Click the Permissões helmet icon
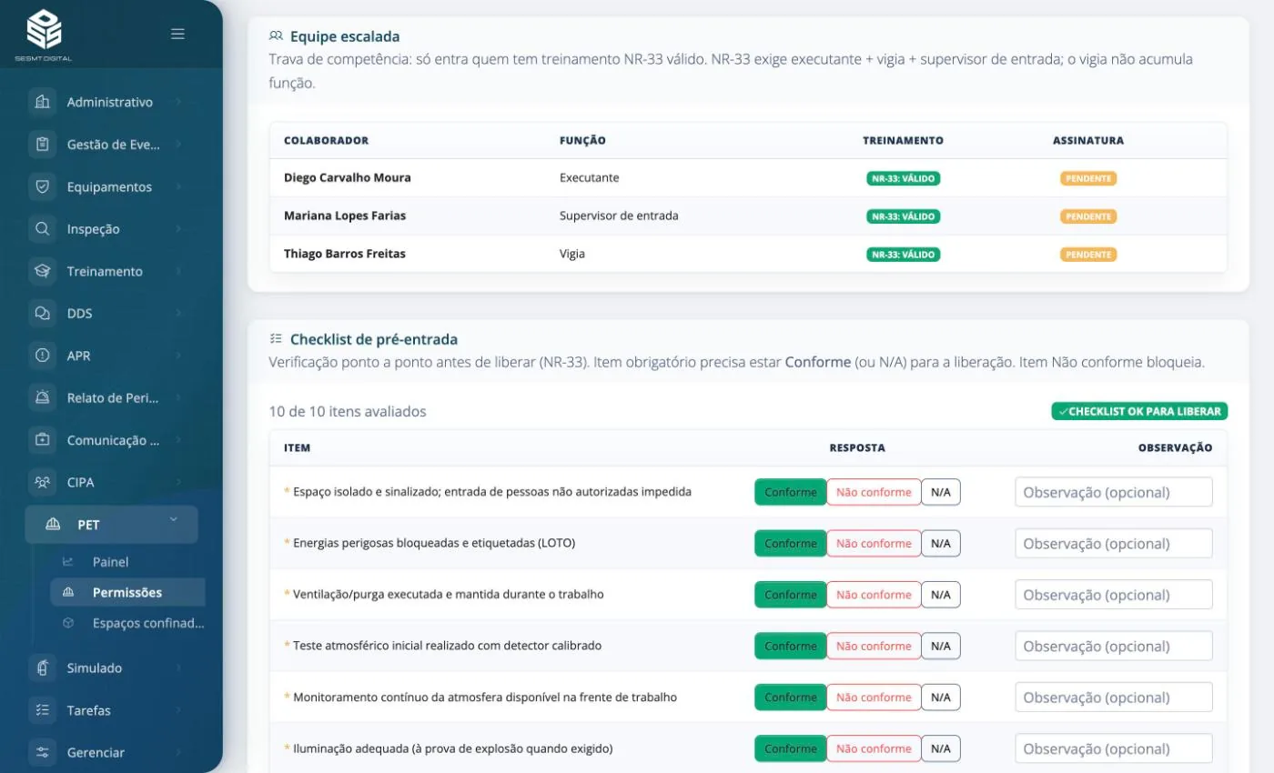This screenshot has width=1274, height=773. [x=68, y=592]
